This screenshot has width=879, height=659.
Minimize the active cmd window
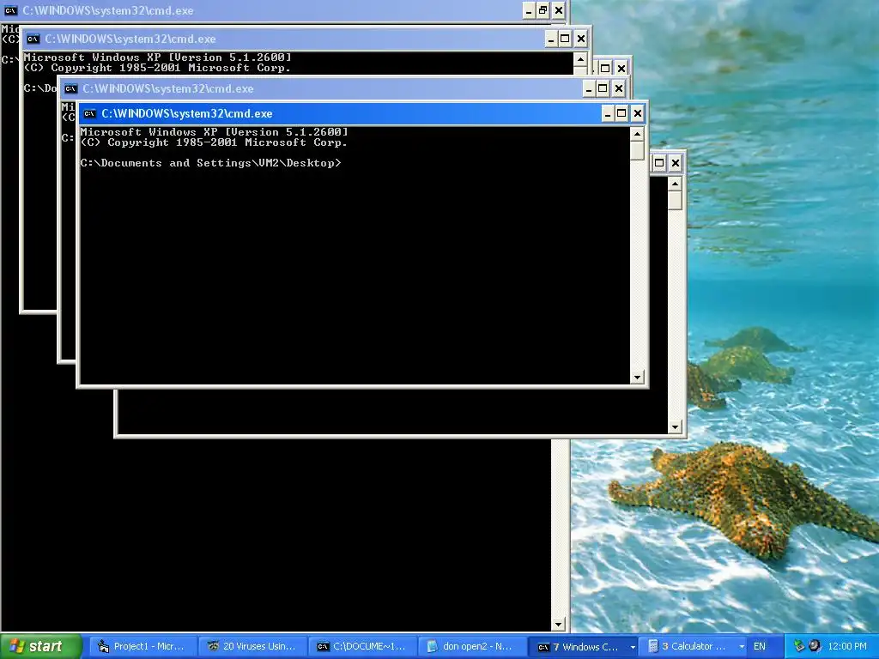(x=607, y=114)
